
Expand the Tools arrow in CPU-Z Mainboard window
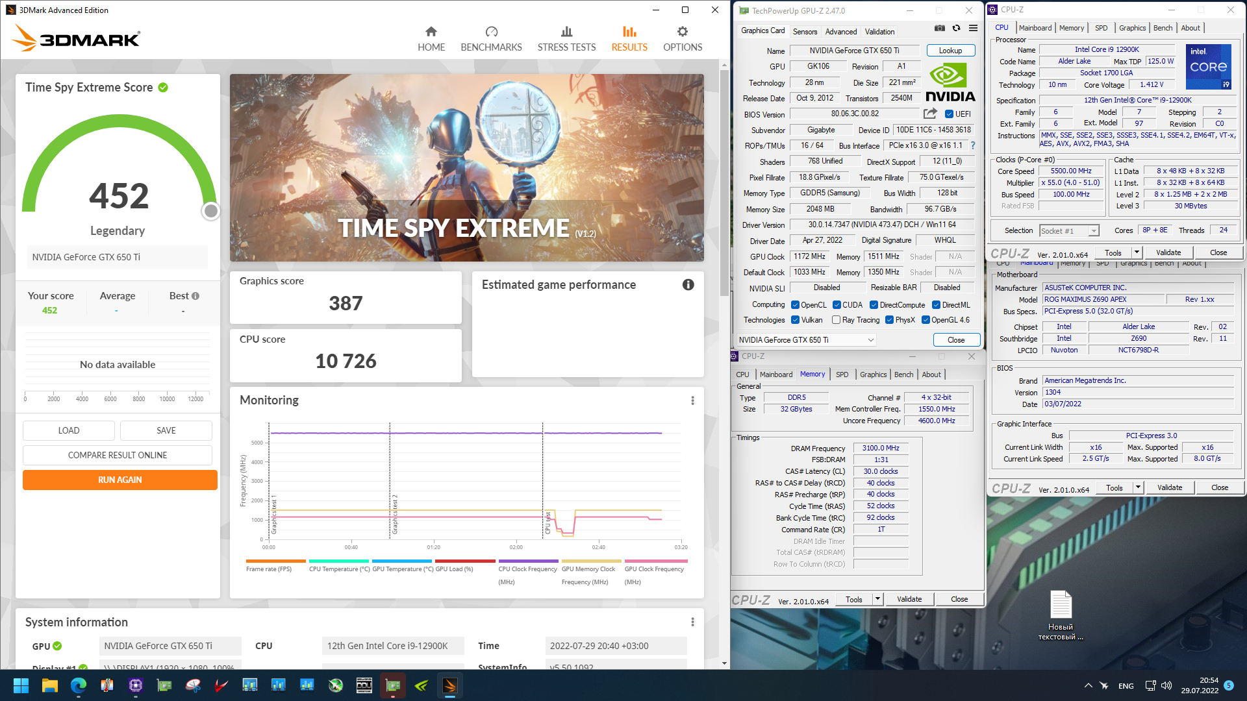tap(1138, 487)
